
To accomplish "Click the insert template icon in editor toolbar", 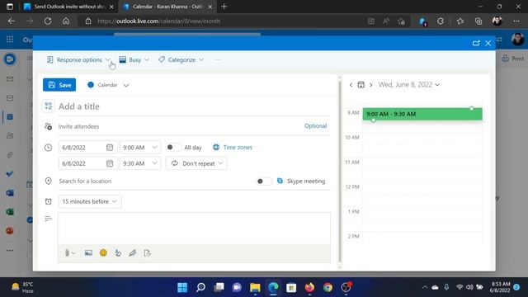I will [x=147, y=253].
